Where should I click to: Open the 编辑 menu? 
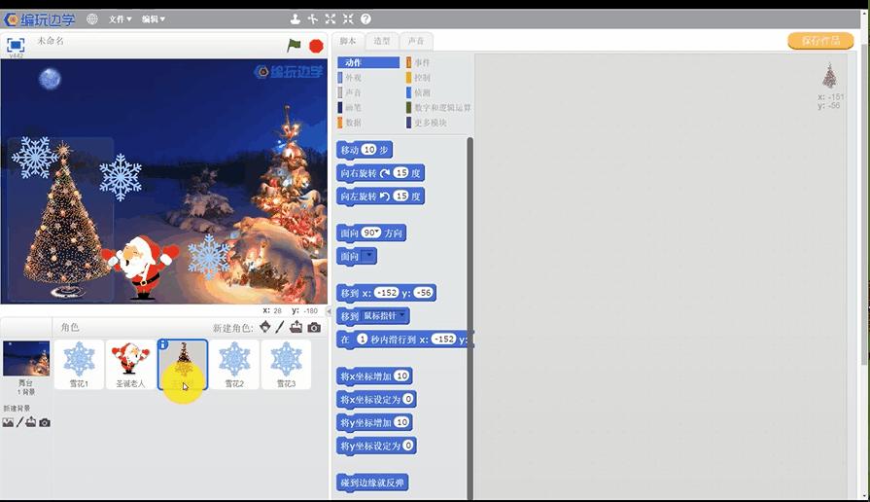pyautogui.click(x=153, y=18)
